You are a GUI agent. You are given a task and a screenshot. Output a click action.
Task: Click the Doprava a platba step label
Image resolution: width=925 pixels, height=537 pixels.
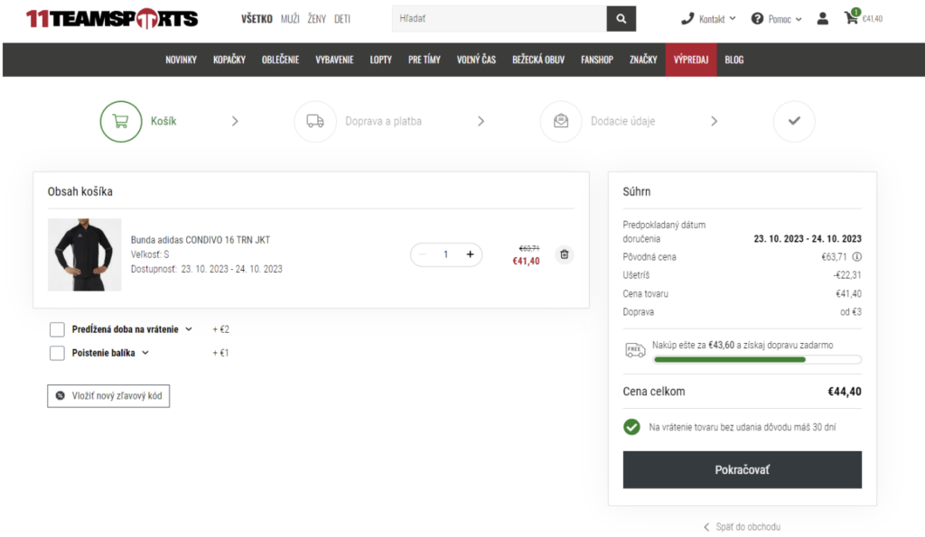tap(383, 122)
